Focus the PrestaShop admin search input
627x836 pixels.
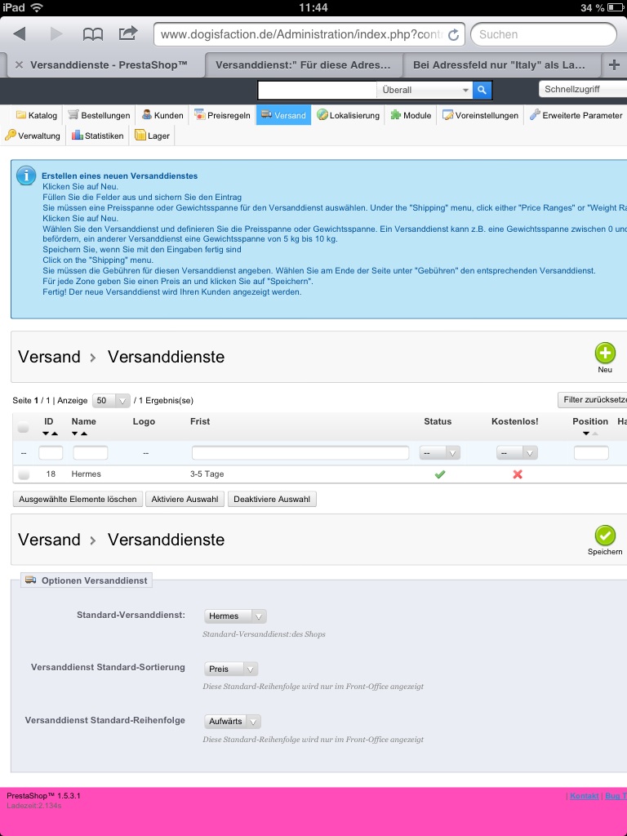tap(318, 90)
